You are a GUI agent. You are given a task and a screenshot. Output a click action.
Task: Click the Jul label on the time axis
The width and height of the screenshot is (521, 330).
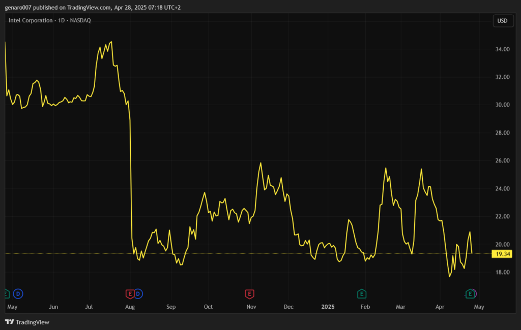(x=89, y=307)
